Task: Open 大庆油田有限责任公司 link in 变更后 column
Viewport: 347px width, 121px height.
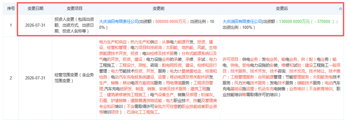Action: [242, 21]
